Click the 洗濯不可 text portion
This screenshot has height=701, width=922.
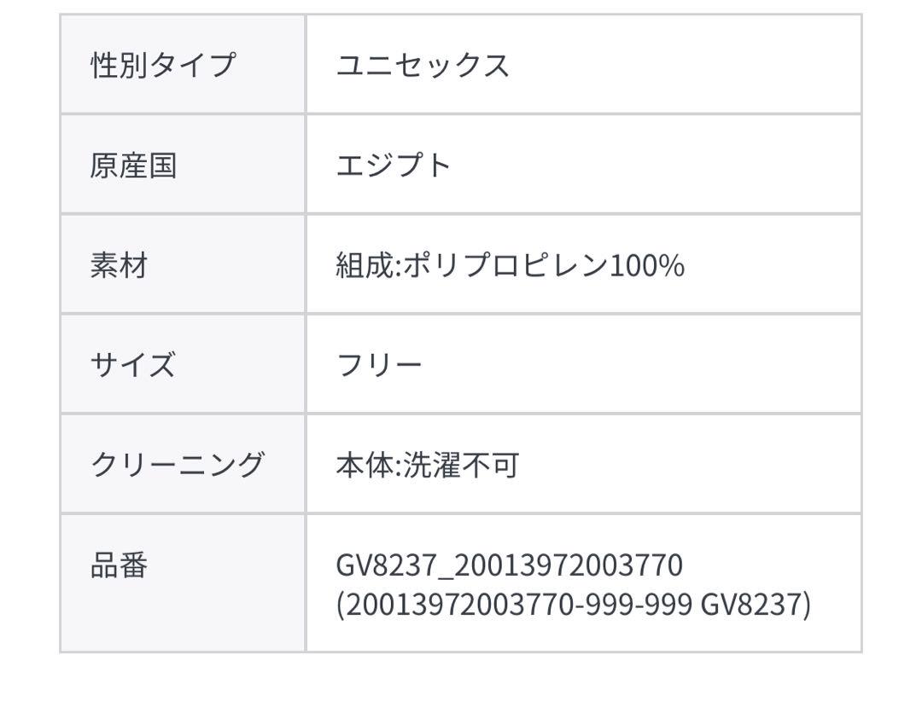(462, 465)
